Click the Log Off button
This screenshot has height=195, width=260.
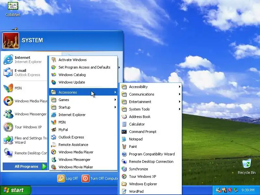(68, 178)
